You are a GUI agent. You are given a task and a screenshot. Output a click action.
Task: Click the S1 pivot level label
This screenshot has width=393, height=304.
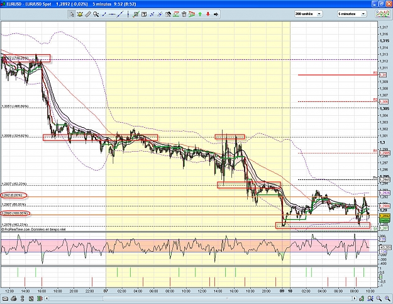pos(375,229)
